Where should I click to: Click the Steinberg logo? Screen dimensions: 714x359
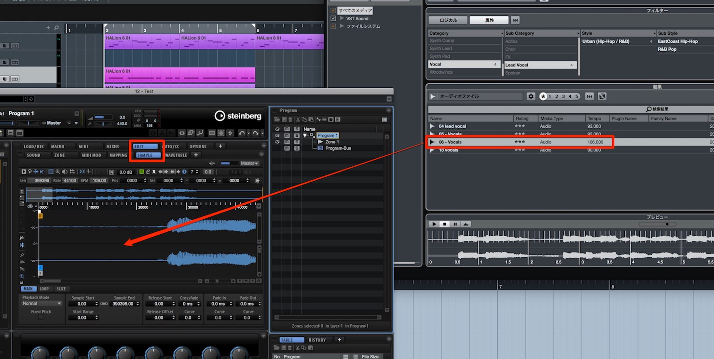pos(238,116)
